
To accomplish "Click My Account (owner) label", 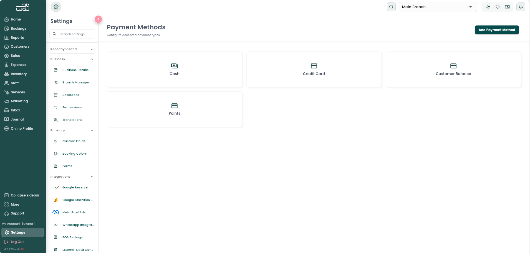I will click(x=18, y=224).
